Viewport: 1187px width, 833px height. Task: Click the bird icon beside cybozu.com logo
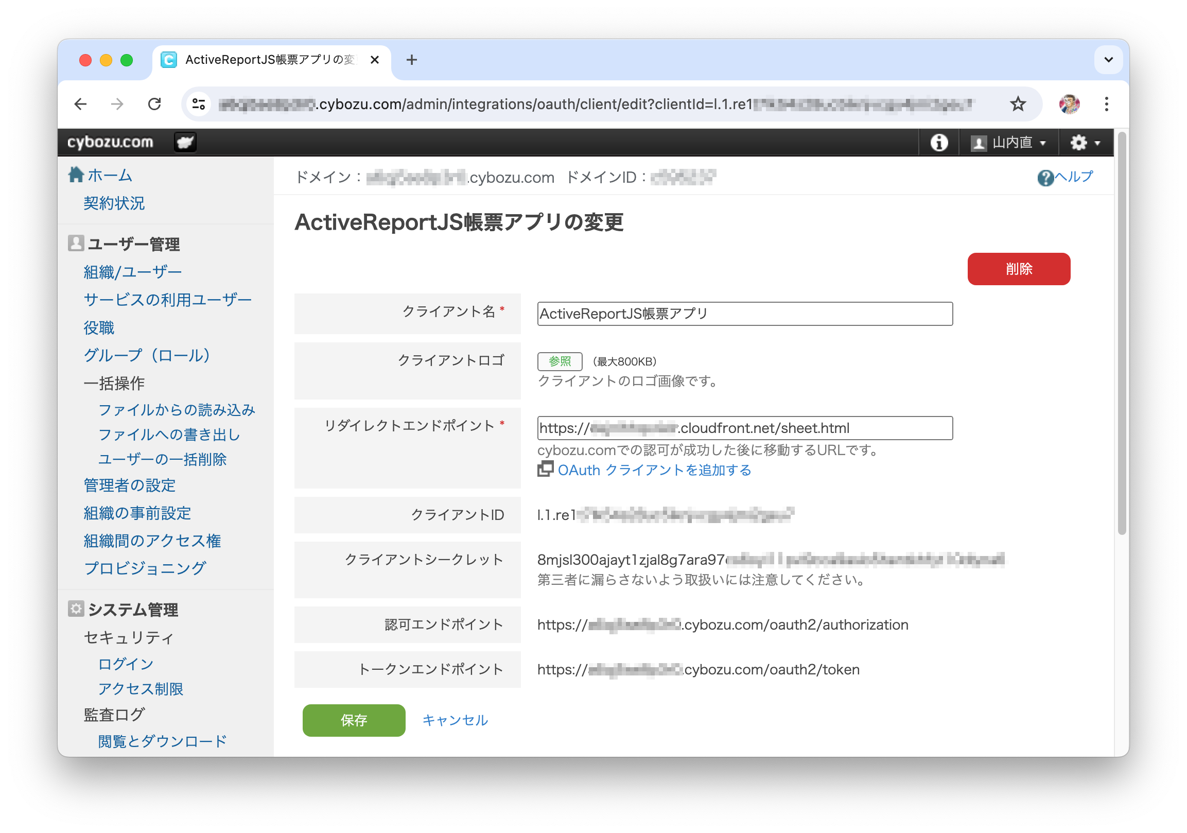[x=185, y=142]
